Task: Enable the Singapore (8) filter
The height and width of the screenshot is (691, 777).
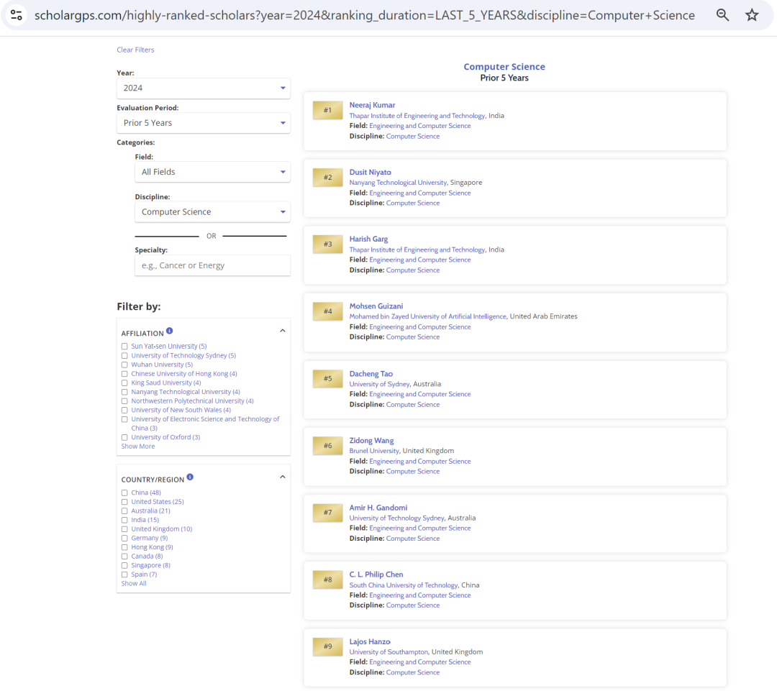Action: [124, 565]
